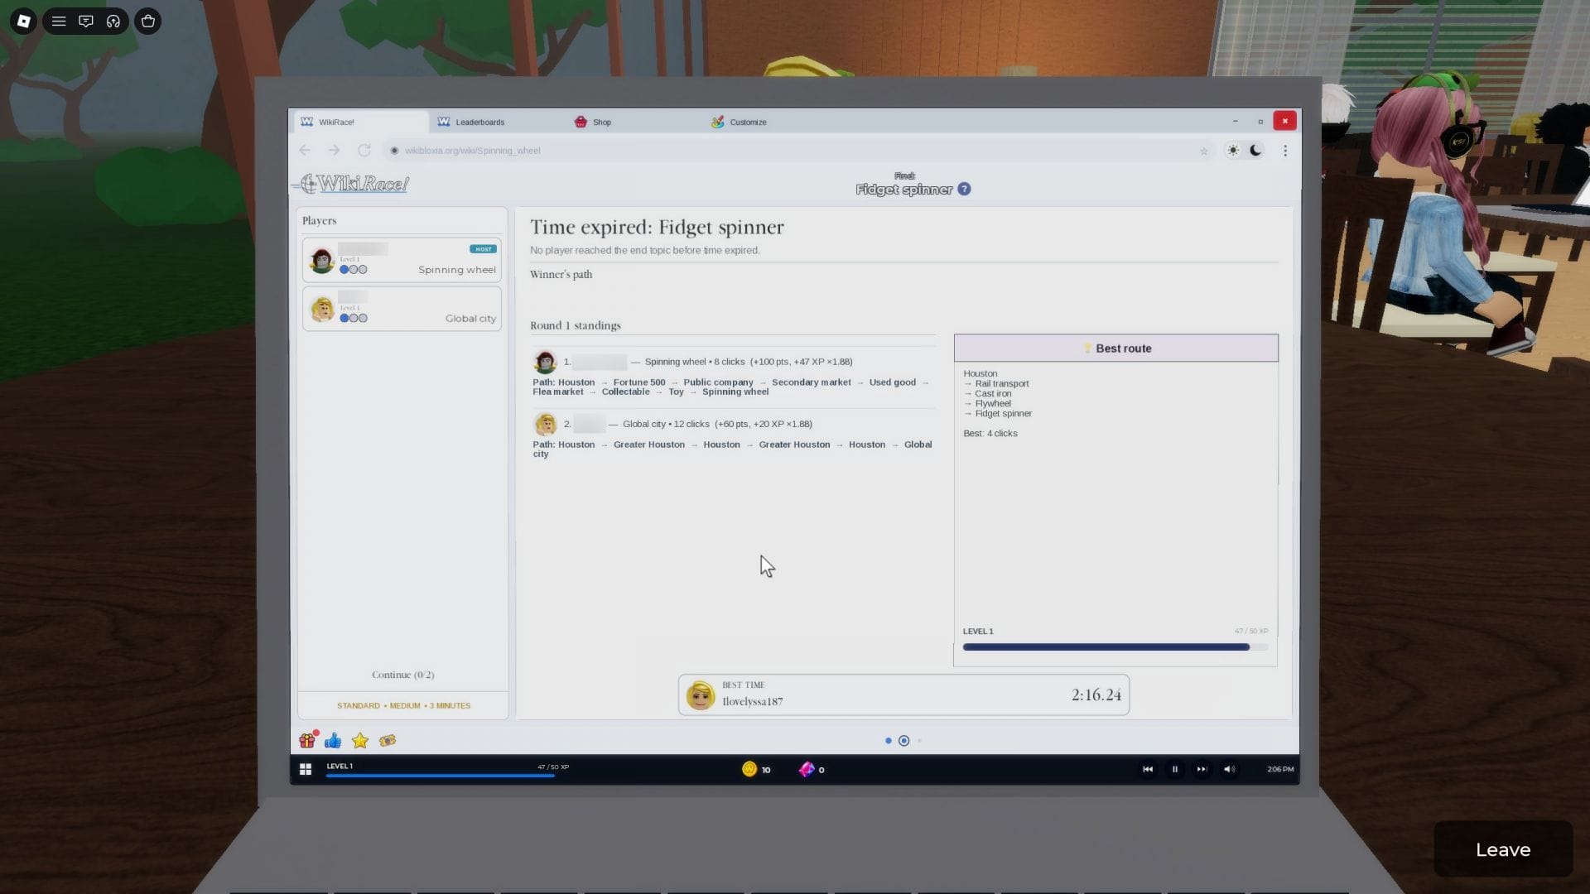This screenshot has width=1590, height=894.
Task: Click the gold coin balance icon
Action: click(x=749, y=769)
